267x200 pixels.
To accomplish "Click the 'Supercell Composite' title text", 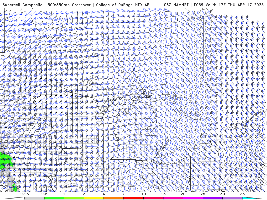I will click(22, 5).
